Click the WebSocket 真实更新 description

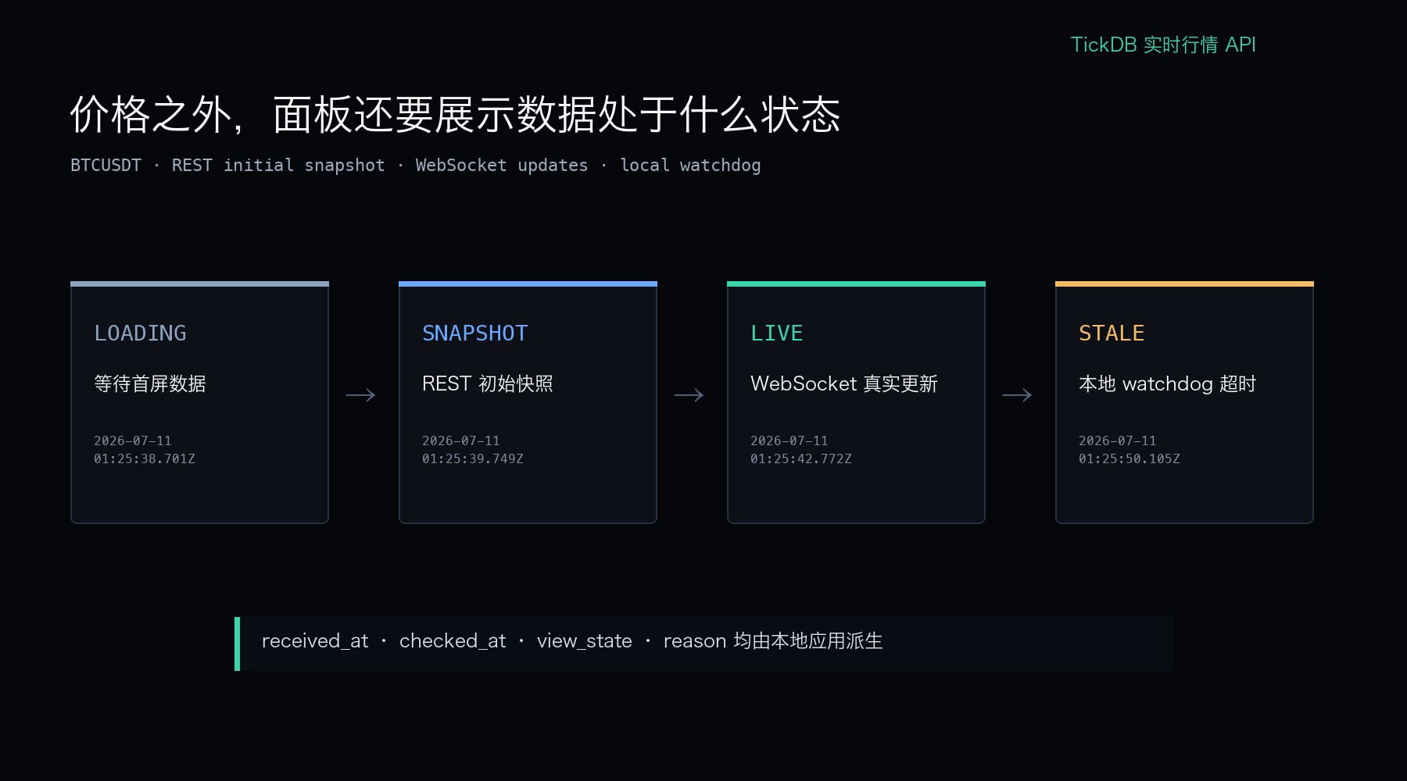[x=844, y=383]
